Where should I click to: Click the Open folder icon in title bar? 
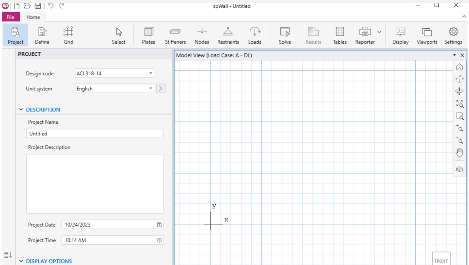click(x=27, y=6)
